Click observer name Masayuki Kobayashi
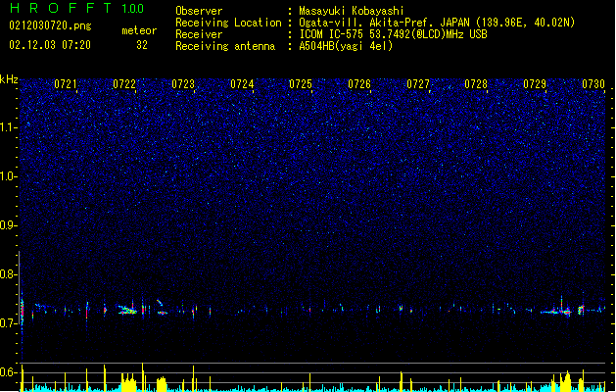Viewport: 616px width, 392px height. click(352, 11)
